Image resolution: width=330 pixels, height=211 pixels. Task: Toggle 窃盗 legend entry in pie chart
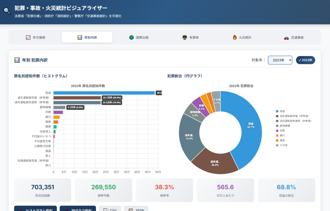(x=282, y=111)
